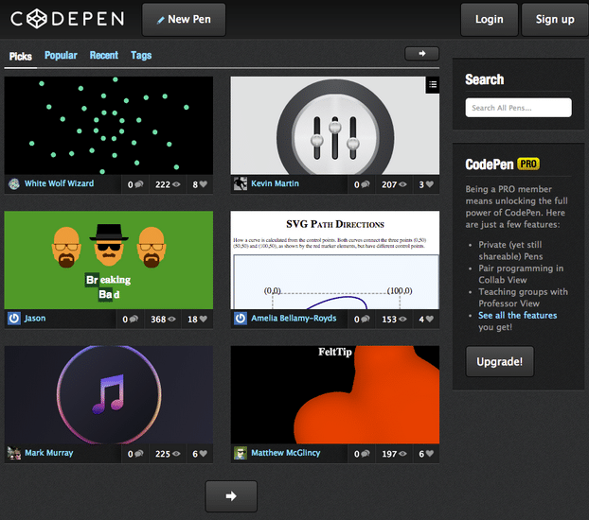589x520 pixels.
Task: Visit Jason's profile link
Action: tap(35, 319)
